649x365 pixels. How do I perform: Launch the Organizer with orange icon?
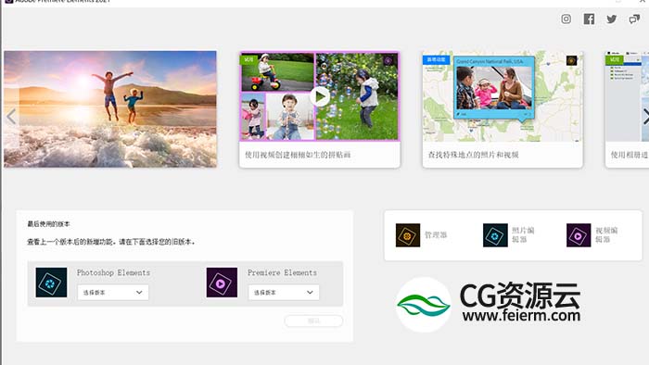(408, 235)
